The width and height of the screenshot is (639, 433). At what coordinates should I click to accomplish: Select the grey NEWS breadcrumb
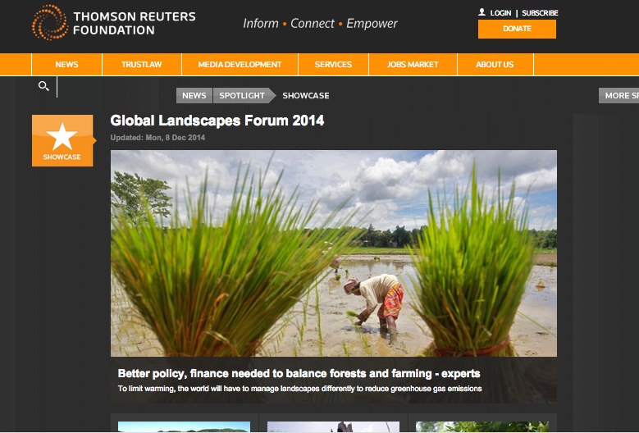pos(194,95)
